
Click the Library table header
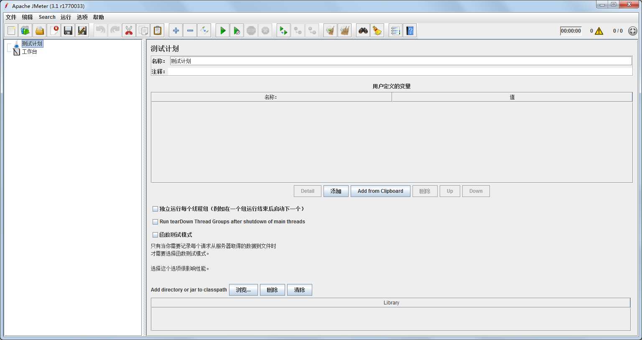391,303
